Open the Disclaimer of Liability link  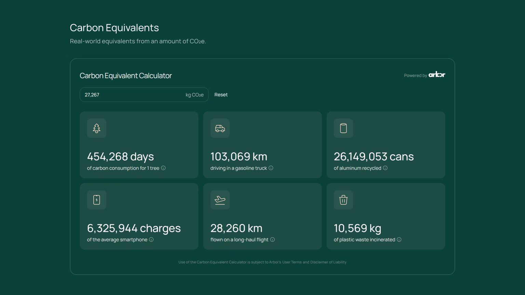click(x=328, y=262)
